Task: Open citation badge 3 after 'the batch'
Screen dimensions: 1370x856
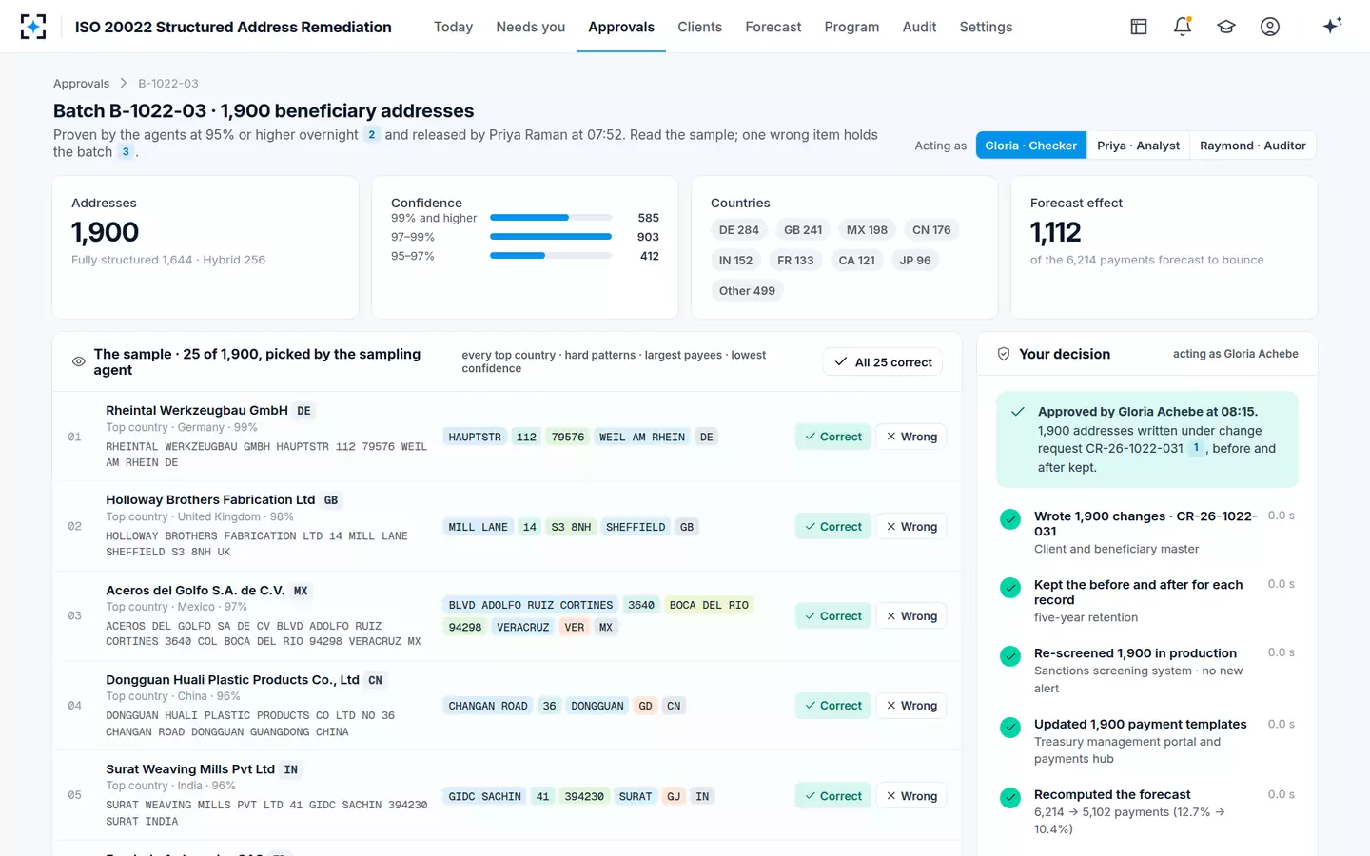Action: click(x=126, y=152)
